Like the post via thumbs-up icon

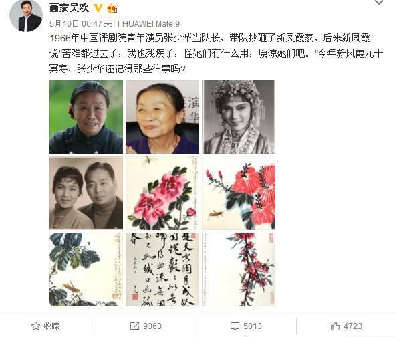tap(335, 326)
